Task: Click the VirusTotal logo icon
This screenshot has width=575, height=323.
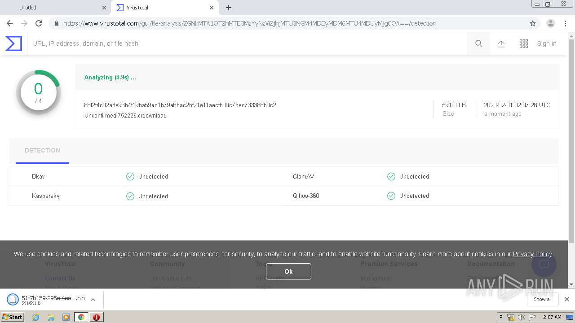Action: tap(13, 44)
